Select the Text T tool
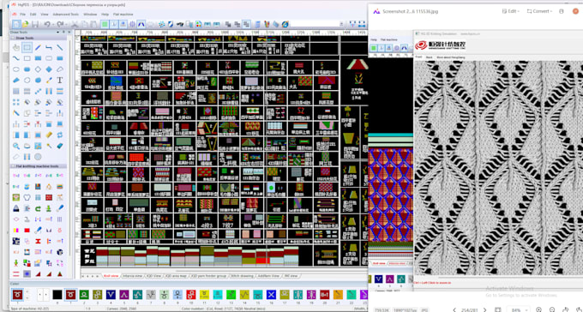This screenshot has height=312, width=583. pos(60,80)
